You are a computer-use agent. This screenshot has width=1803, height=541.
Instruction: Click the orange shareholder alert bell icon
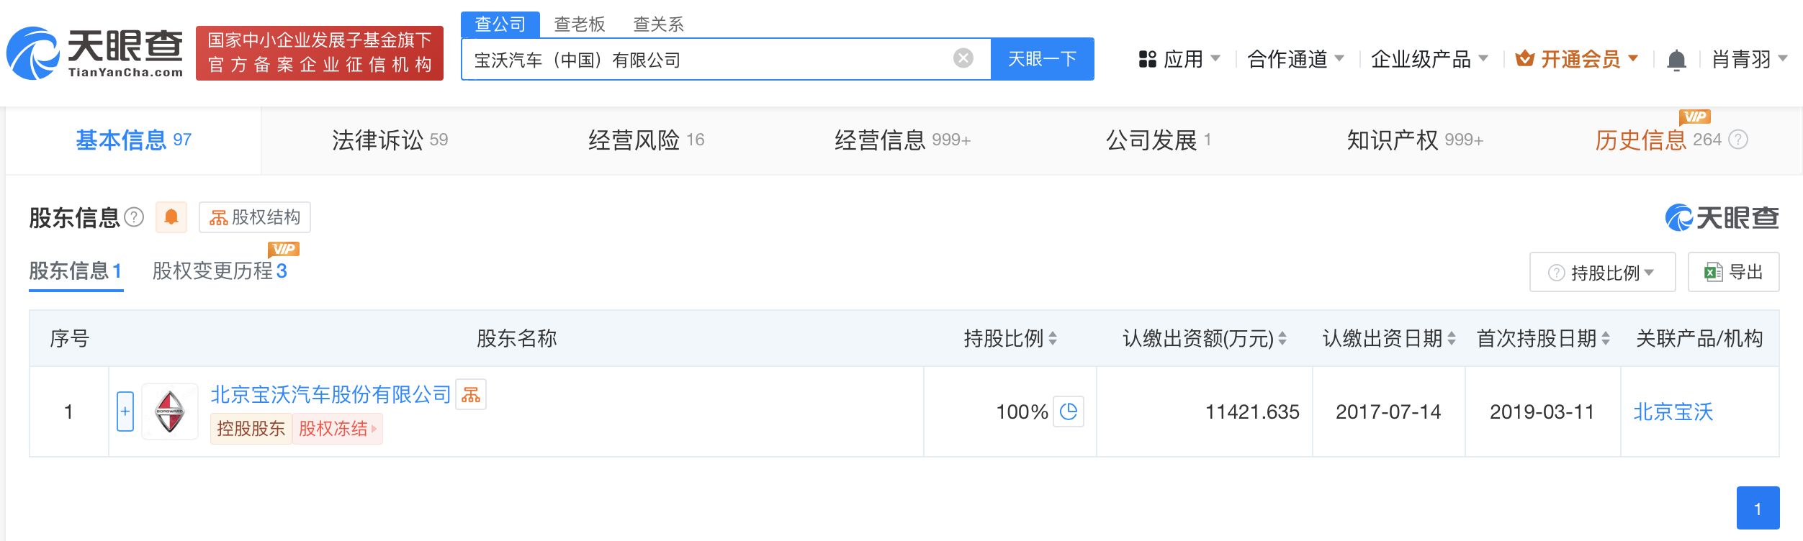point(171,217)
